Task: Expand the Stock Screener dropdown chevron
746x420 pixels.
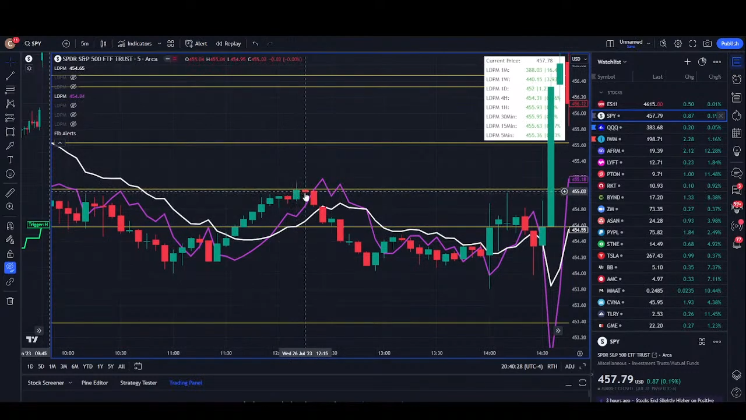Action: coord(70,383)
